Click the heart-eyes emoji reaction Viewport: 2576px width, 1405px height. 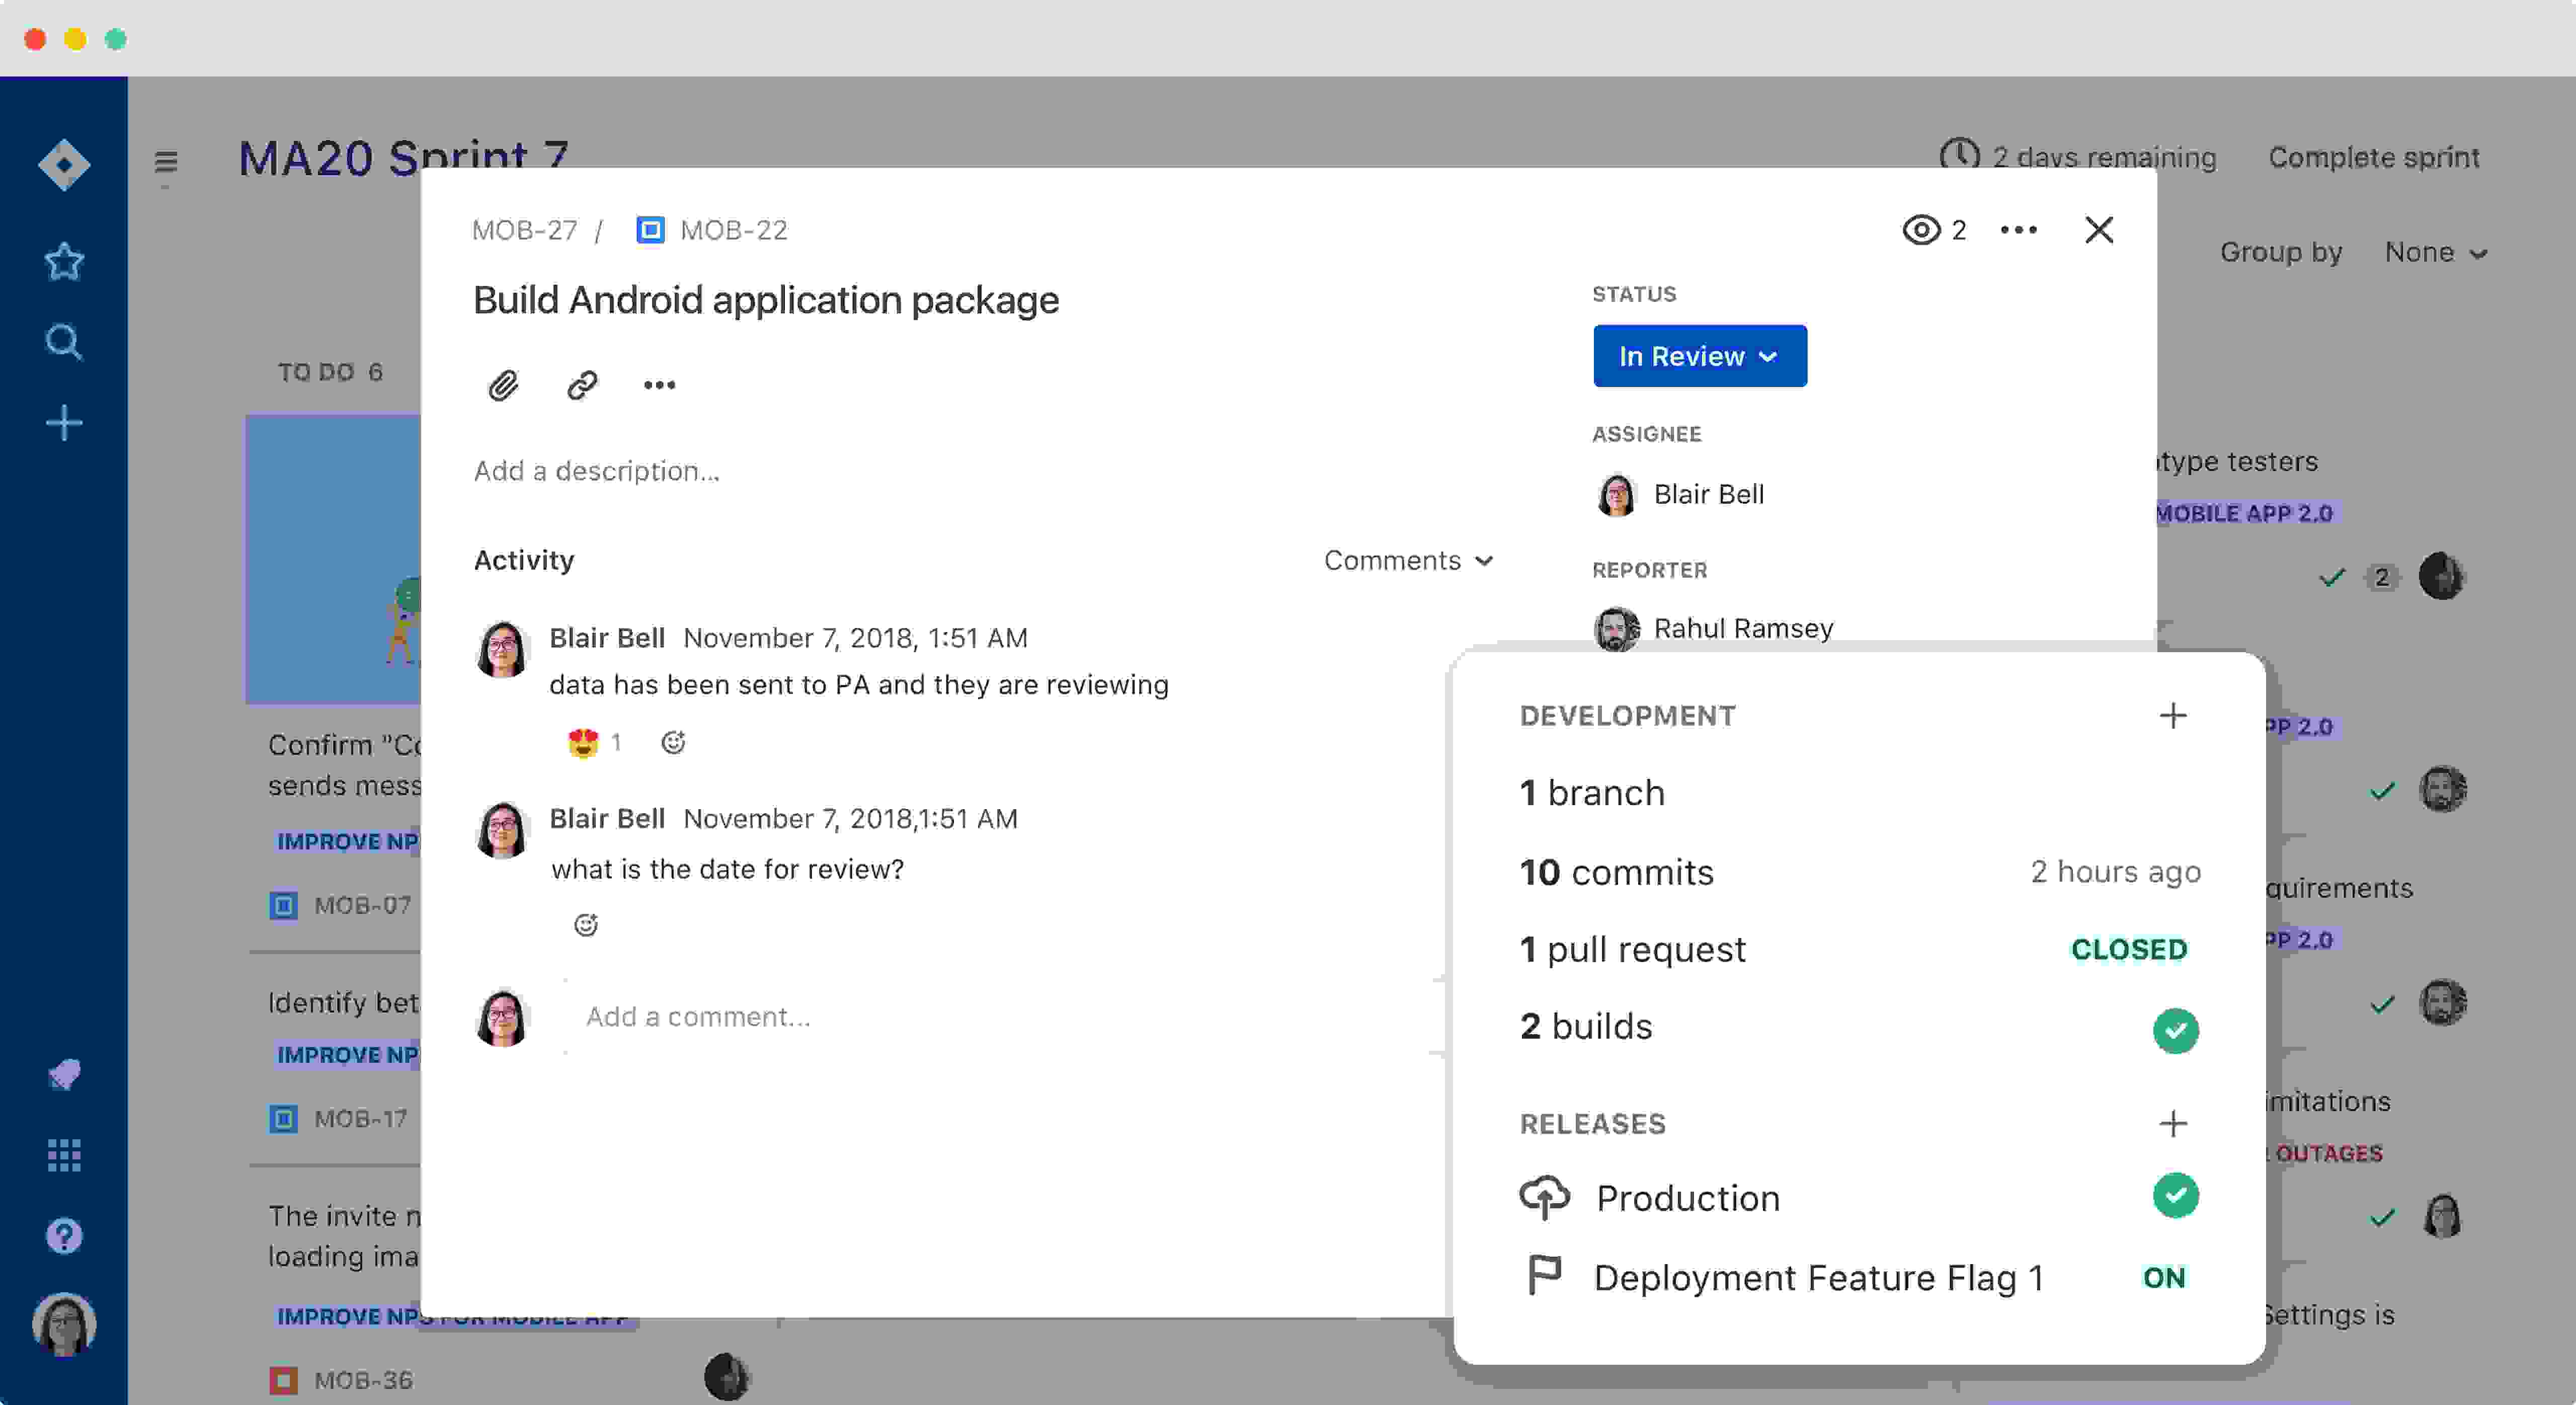pyautogui.click(x=583, y=742)
